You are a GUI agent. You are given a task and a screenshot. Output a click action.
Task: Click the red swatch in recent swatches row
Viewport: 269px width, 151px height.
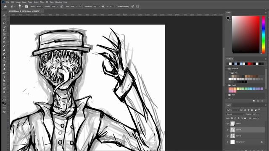[x=249, y=64]
